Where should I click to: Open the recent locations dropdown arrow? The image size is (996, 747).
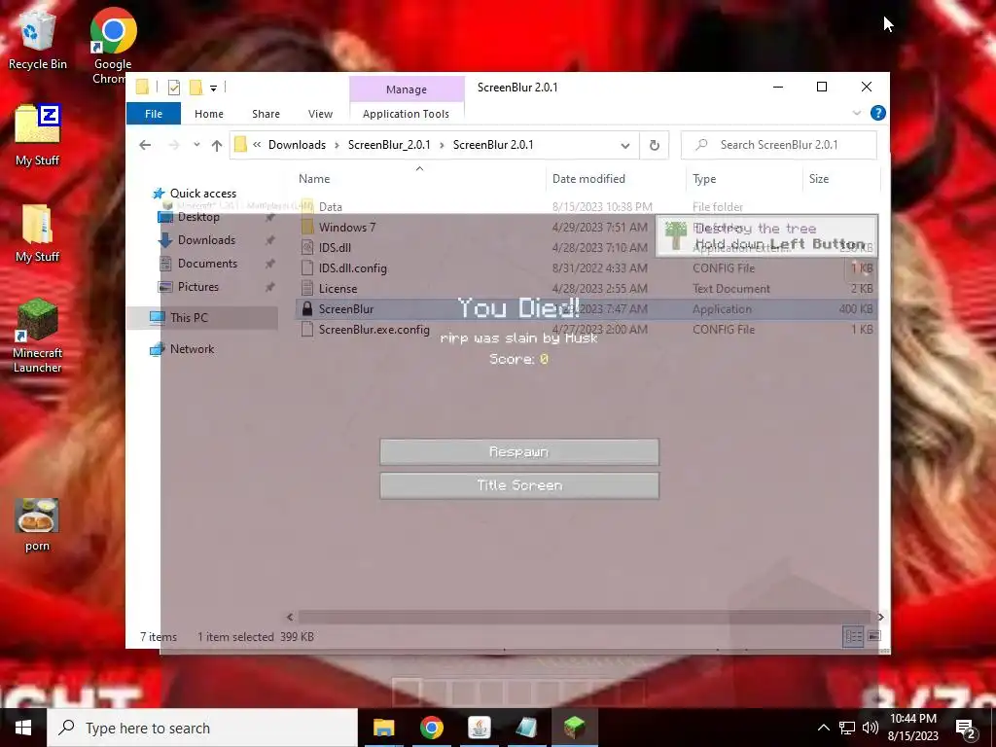pos(196,145)
